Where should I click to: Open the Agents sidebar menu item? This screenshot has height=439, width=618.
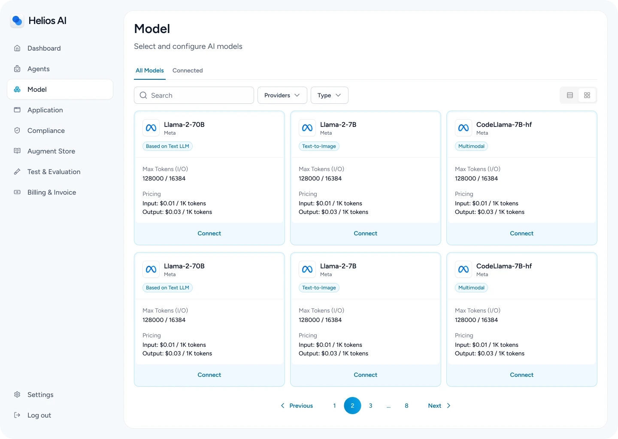tap(60, 69)
